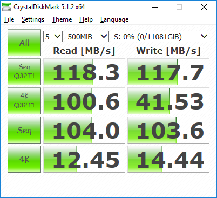Open the Help menu
217x198 pixels.
(86, 19)
